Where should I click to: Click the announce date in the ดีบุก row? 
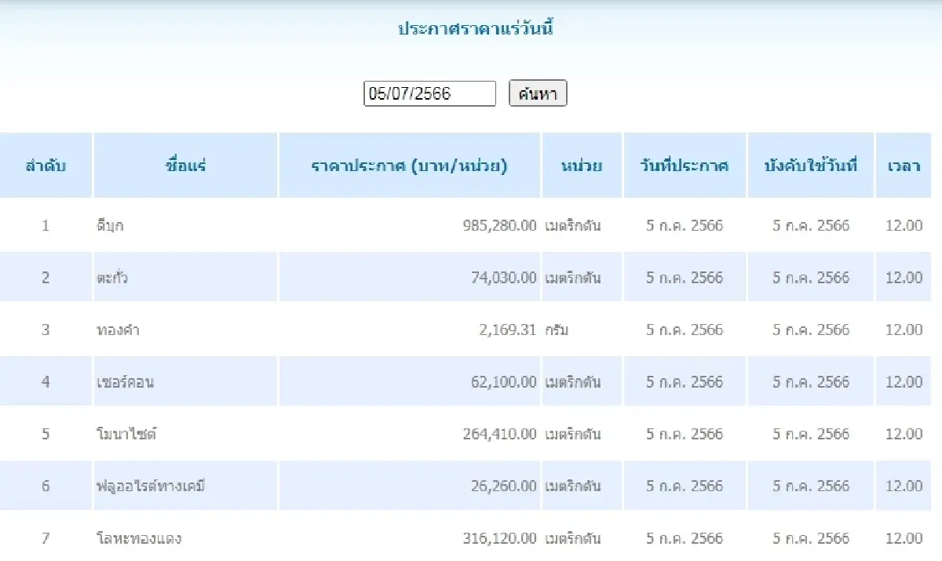click(x=685, y=226)
